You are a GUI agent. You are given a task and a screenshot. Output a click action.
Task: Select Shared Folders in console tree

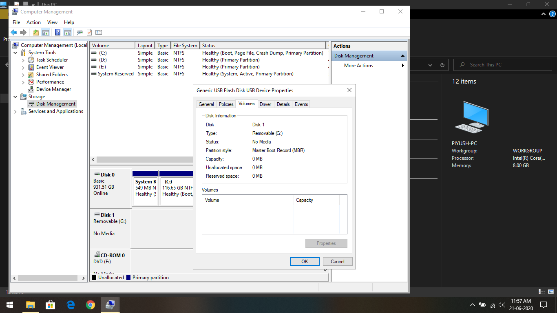tap(52, 75)
